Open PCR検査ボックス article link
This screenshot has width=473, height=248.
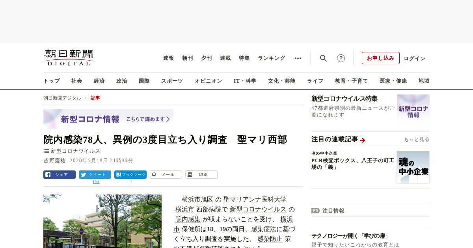coord(352,164)
